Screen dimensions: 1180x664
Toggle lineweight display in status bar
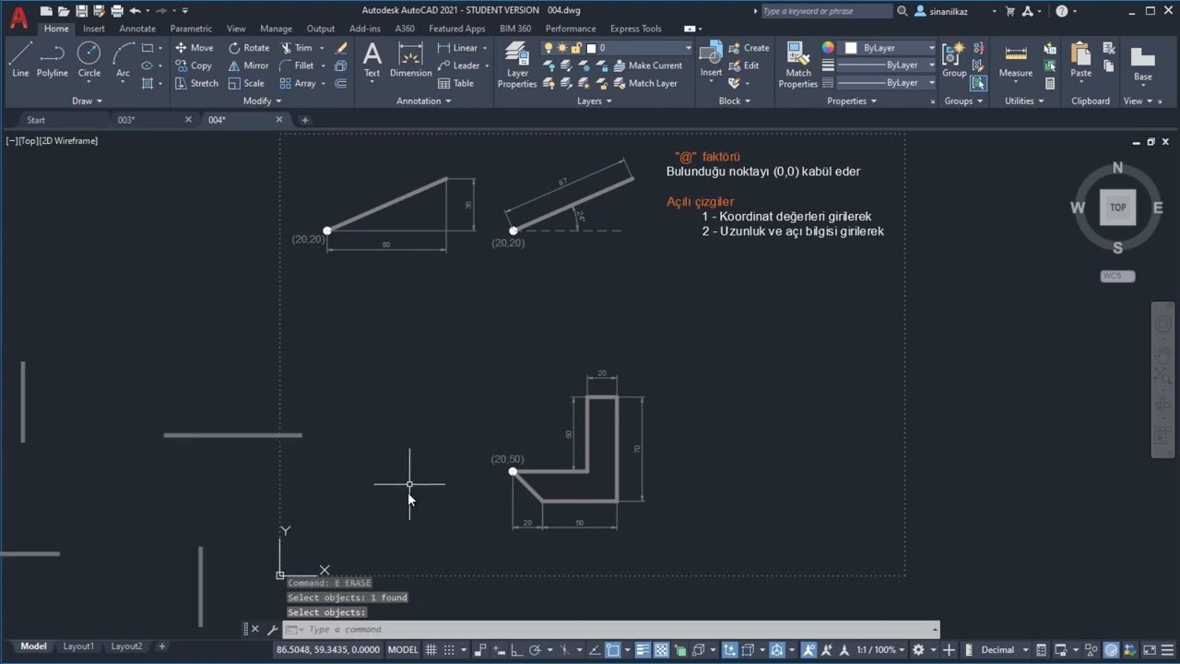click(x=643, y=650)
